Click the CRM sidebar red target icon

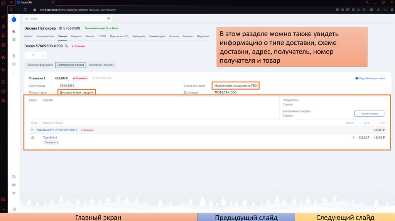(x=14, y=32)
